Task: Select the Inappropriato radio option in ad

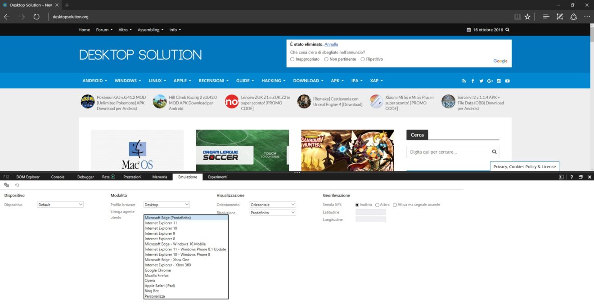Action: point(292,59)
